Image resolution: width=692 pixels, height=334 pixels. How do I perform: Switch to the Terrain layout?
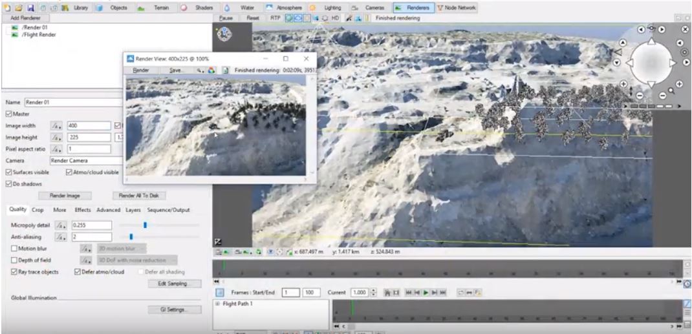157,8
